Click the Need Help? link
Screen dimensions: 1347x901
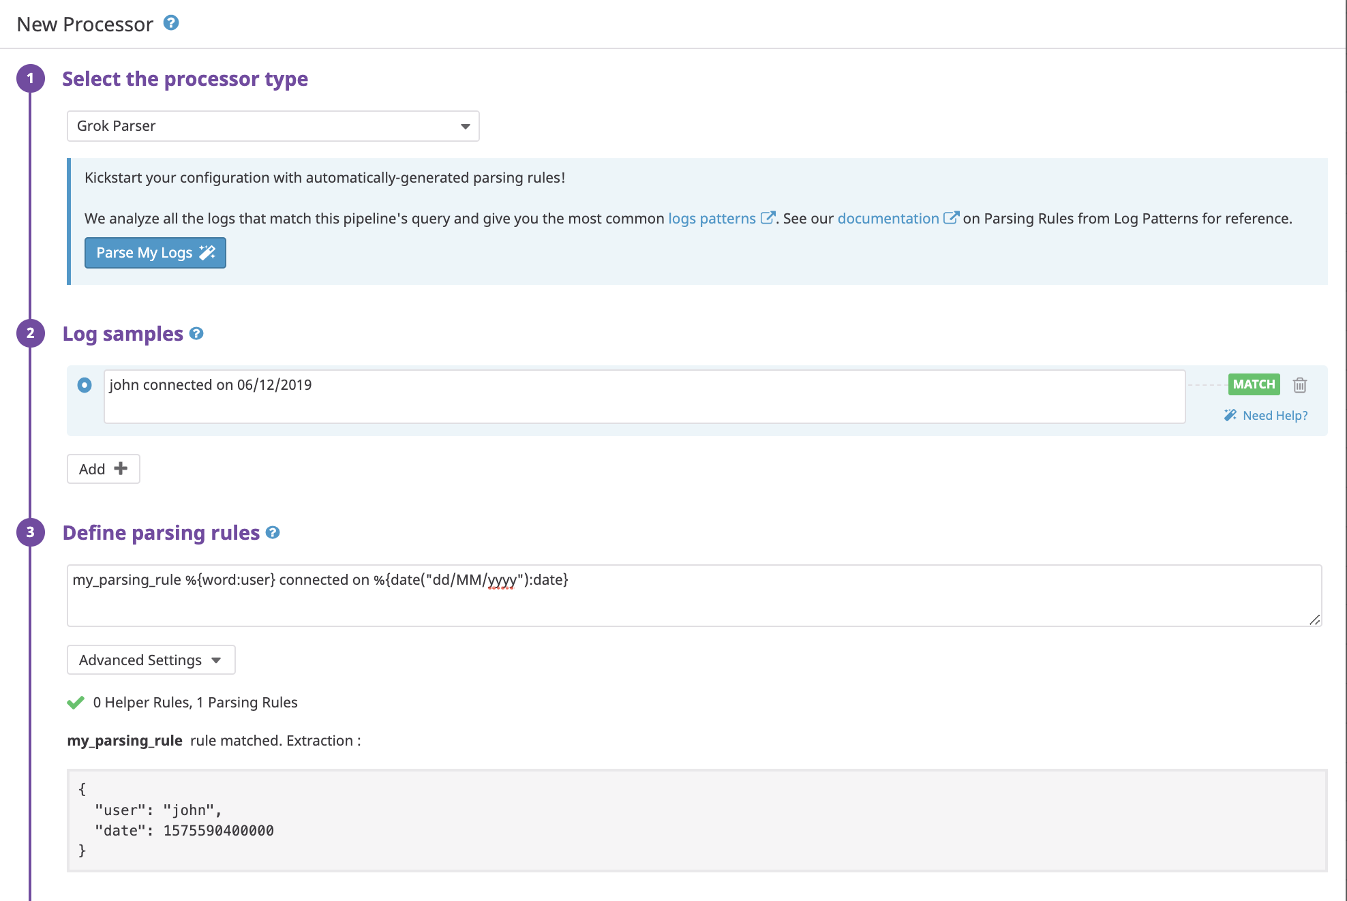click(1275, 415)
